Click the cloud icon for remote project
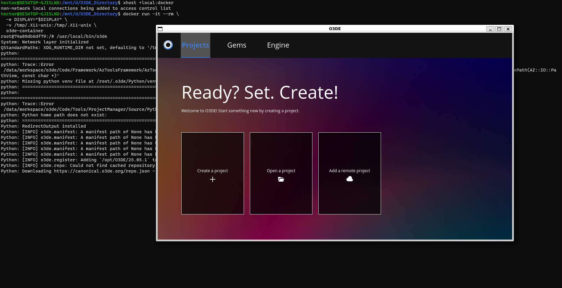Image resolution: width=562 pixels, height=288 pixels. point(349,179)
